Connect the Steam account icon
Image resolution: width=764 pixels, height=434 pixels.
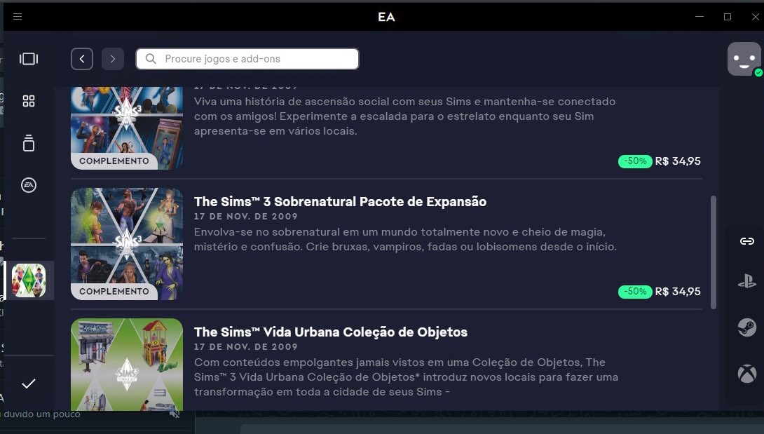point(747,327)
